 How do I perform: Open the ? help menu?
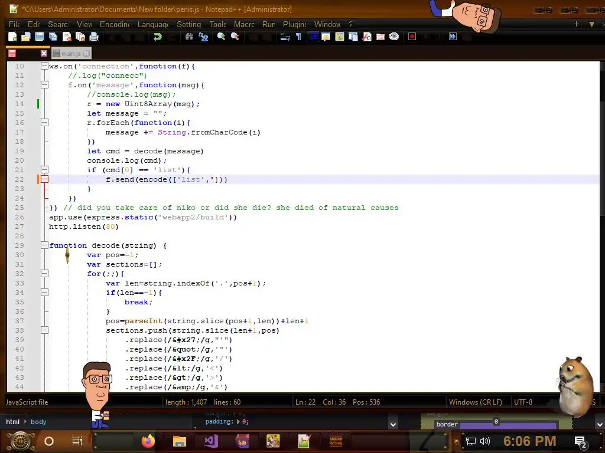[x=350, y=24]
